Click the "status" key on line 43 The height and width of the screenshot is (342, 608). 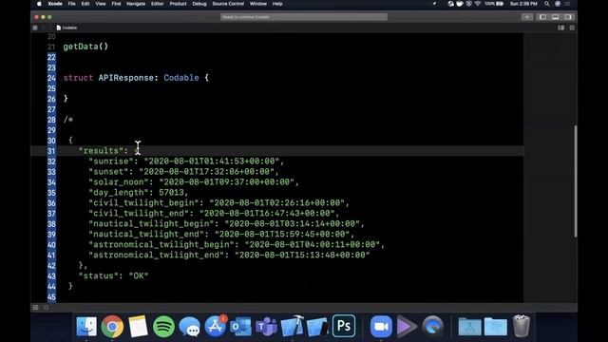pos(99,276)
